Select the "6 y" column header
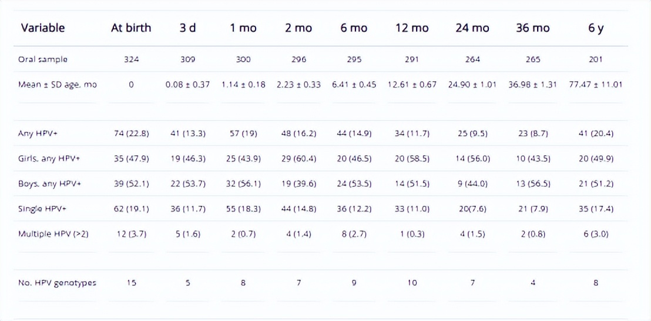 click(596, 28)
